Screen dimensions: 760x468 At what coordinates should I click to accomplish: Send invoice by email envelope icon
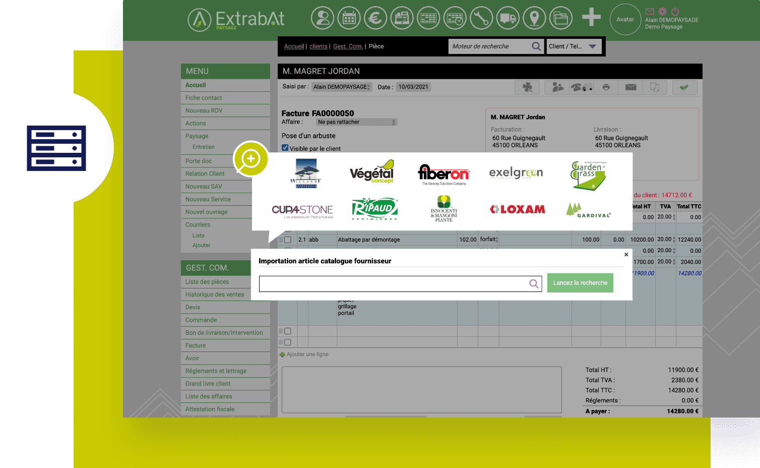(630, 87)
